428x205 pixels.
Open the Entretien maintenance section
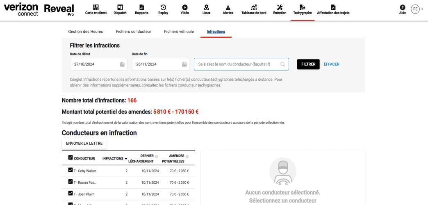pos(280,10)
